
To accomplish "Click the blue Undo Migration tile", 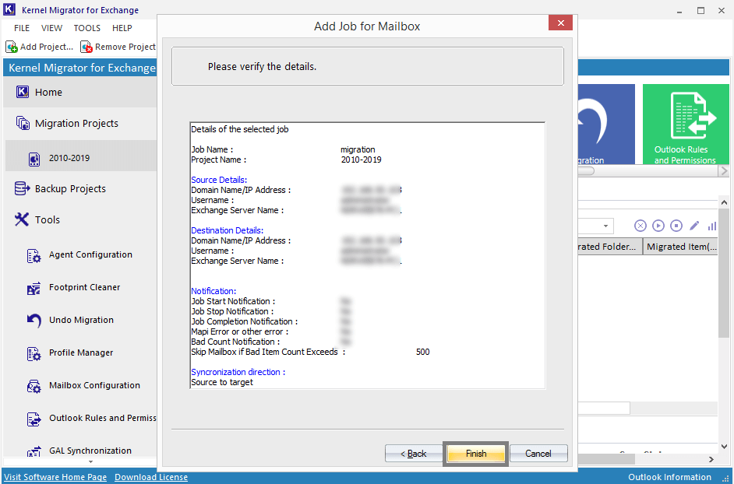I will coord(606,124).
